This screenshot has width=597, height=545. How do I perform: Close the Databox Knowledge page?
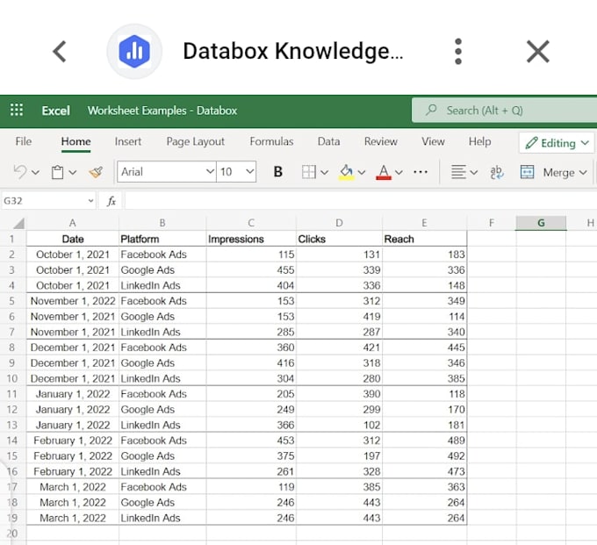tap(538, 52)
